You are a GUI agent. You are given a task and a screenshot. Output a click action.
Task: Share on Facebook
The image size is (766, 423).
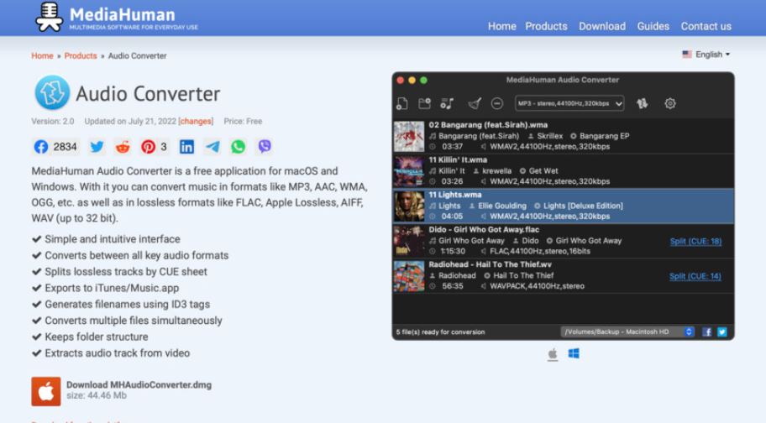coord(55,146)
